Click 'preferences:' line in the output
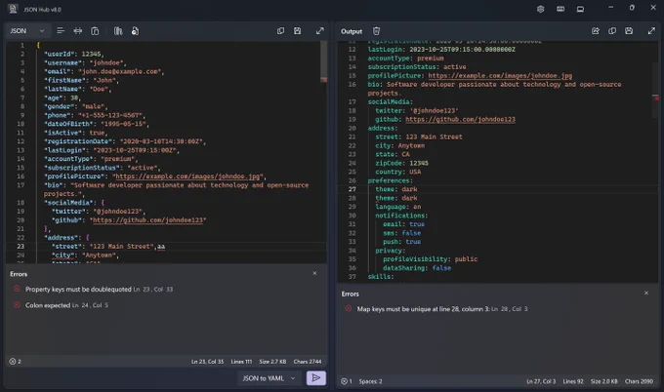This screenshot has width=664, height=392. pos(390,180)
